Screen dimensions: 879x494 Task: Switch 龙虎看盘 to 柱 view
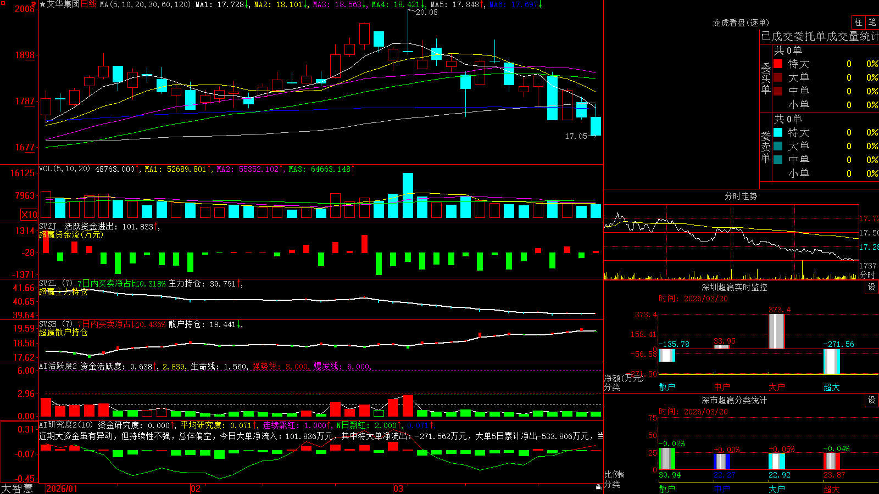858,22
